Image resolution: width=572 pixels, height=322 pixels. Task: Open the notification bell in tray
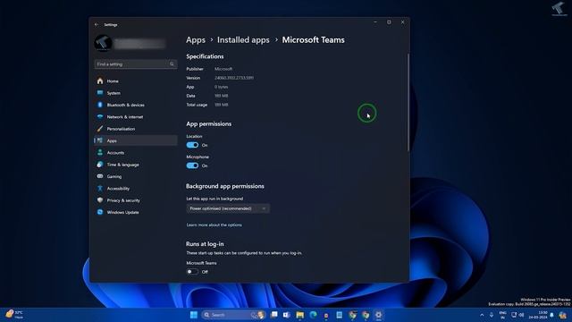click(x=552, y=315)
